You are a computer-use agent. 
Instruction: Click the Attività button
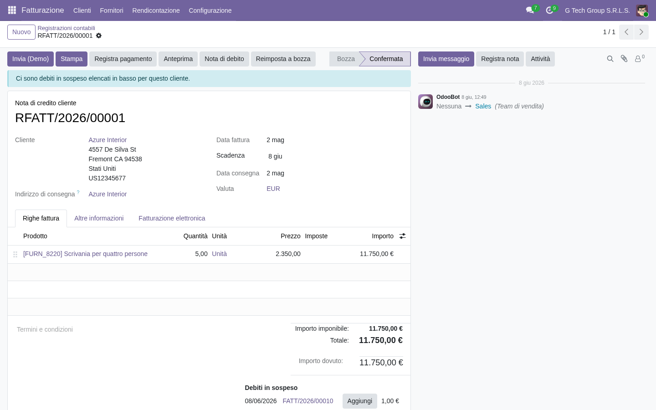540,59
